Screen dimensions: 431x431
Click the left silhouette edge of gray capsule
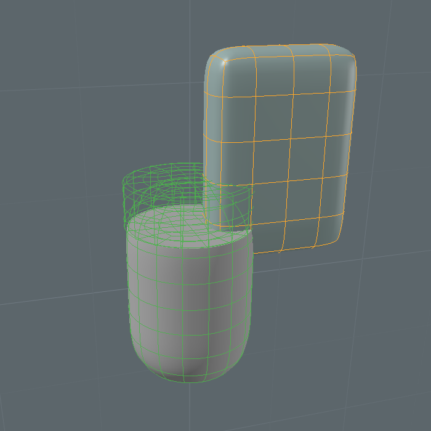[128, 289]
